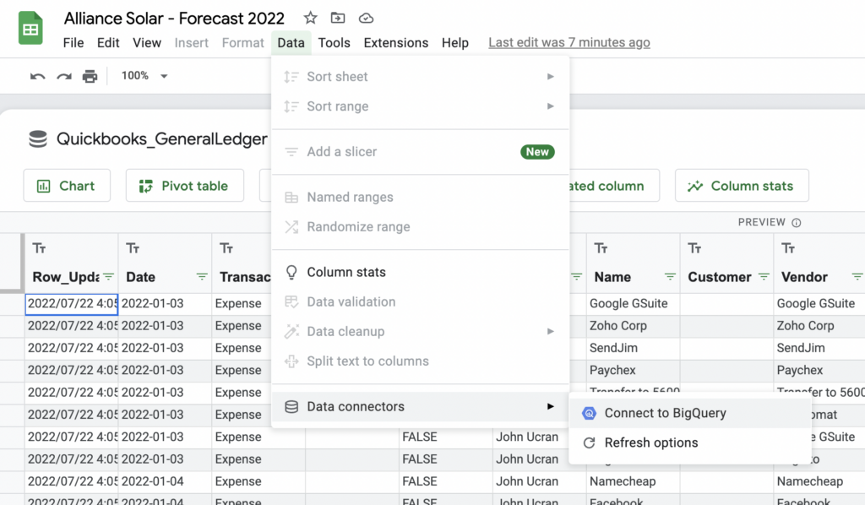The height and width of the screenshot is (505, 865).
Task: Expand the Sort range submenu
Action: point(421,106)
